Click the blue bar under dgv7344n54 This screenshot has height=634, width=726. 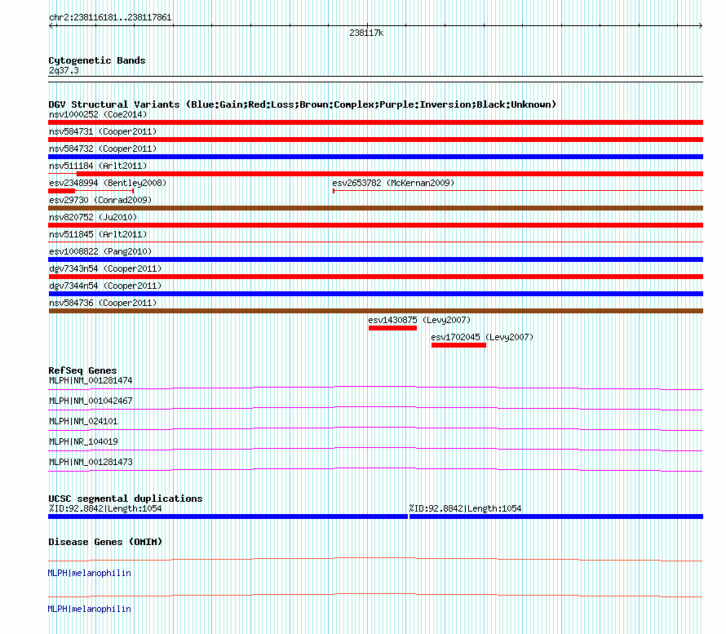(375, 294)
